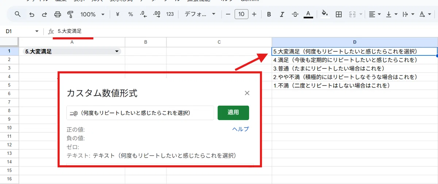Click the テキスト preview line in dialog
This screenshot has height=184, width=438.
coord(152,156)
